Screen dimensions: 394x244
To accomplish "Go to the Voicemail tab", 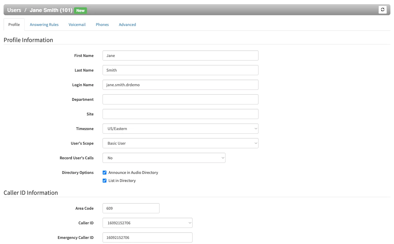I will coord(77,24).
